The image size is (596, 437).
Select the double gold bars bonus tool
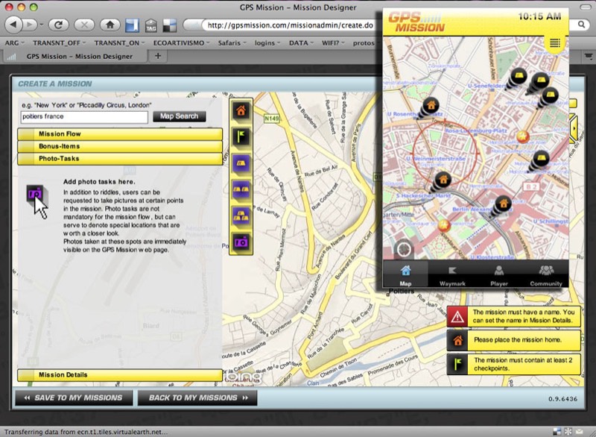pyautogui.click(x=241, y=189)
